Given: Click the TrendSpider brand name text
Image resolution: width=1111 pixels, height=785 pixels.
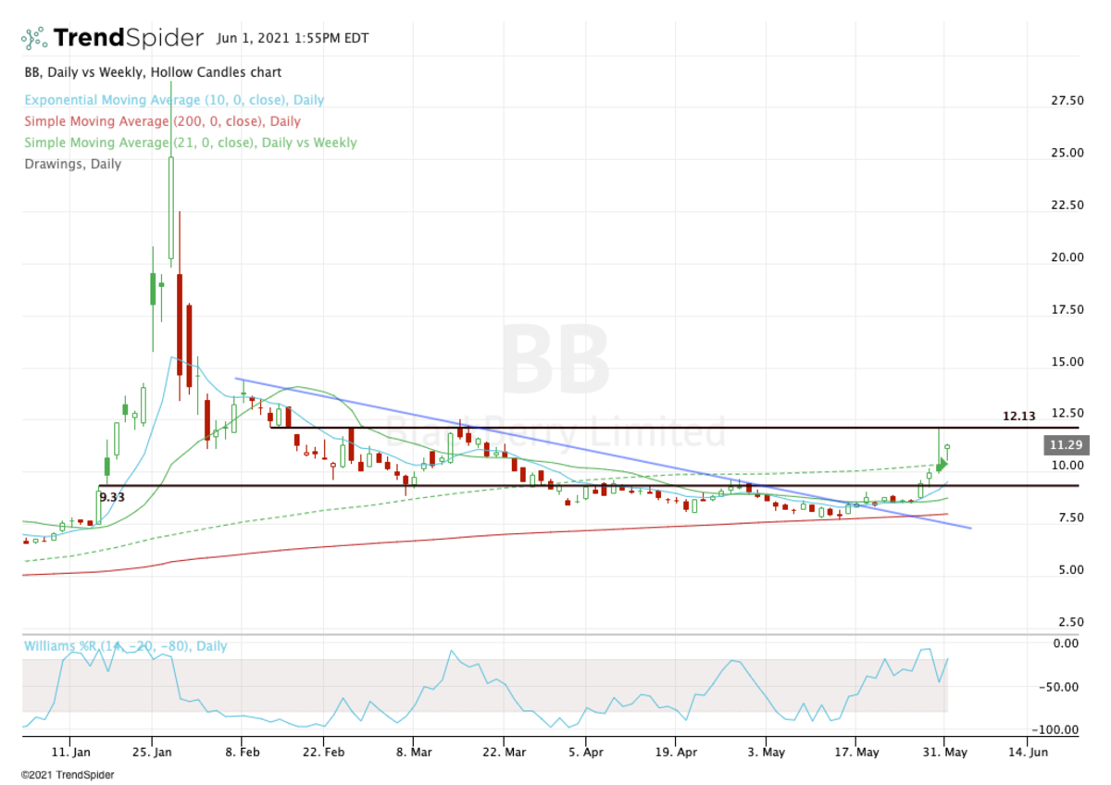Looking at the screenshot, I should [128, 38].
